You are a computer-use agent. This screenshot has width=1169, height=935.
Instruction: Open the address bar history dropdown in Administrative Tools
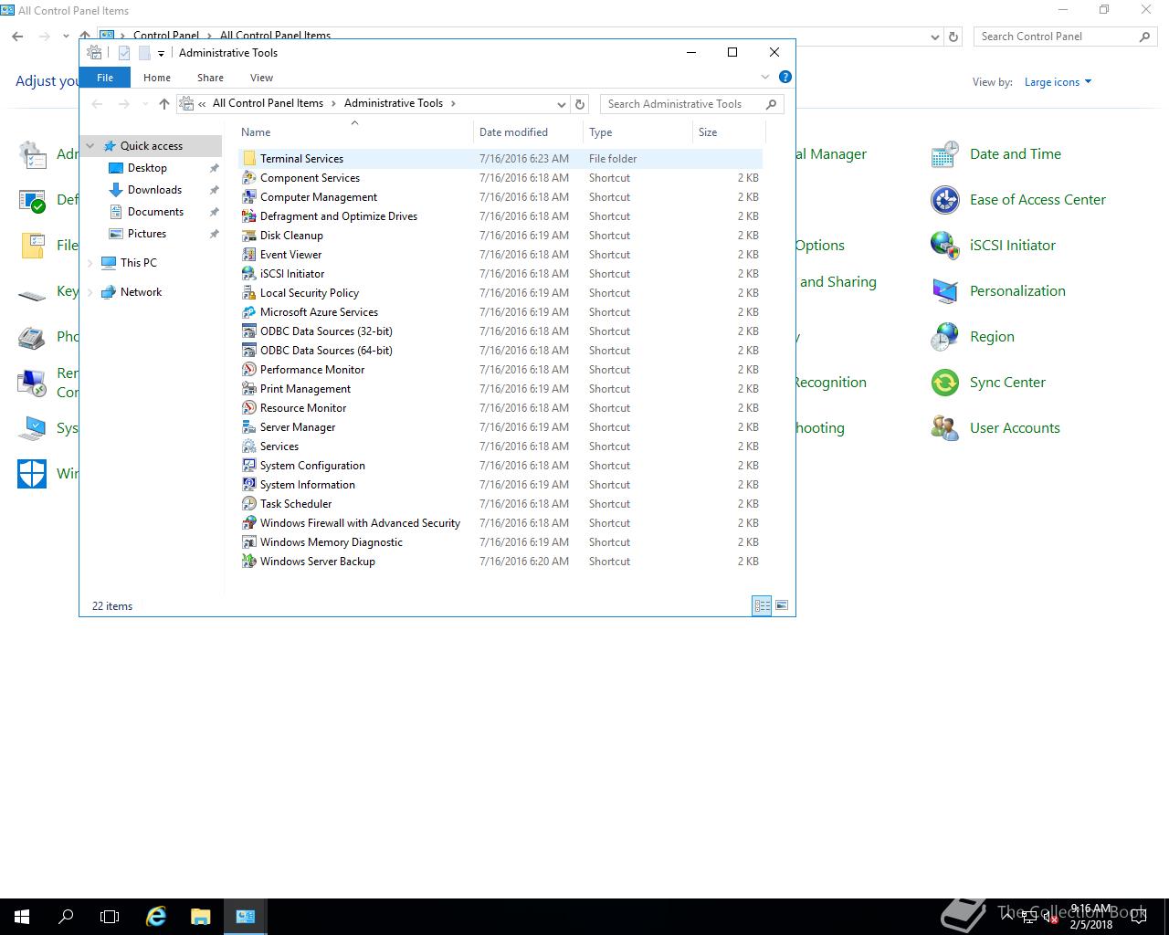click(561, 104)
